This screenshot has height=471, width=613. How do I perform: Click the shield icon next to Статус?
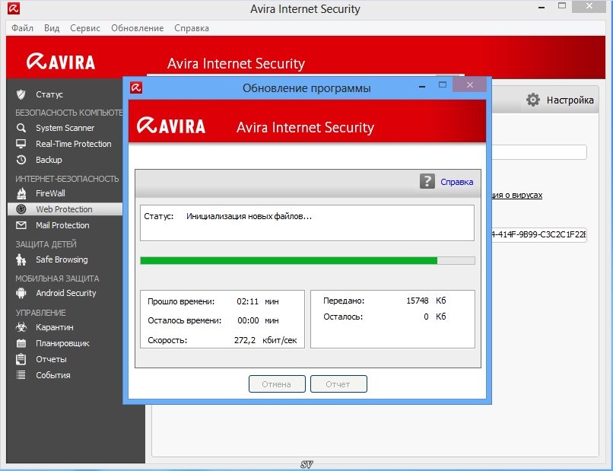pyautogui.click(x=21, y=94)
